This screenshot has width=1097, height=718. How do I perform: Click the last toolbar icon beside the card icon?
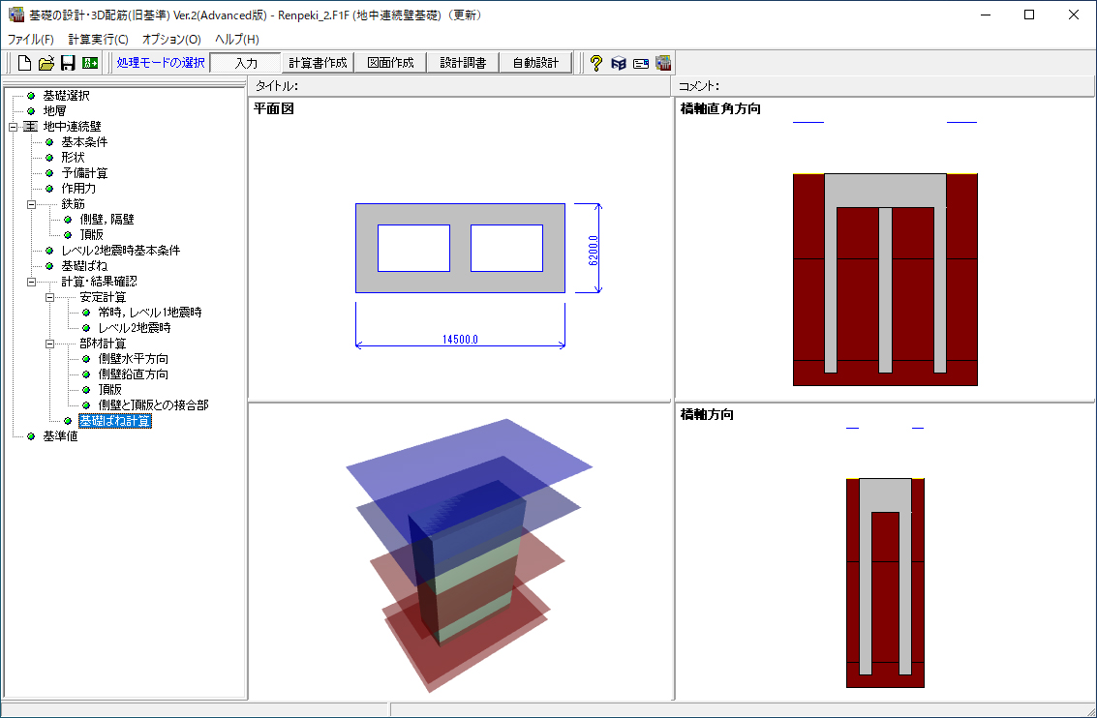663,63
